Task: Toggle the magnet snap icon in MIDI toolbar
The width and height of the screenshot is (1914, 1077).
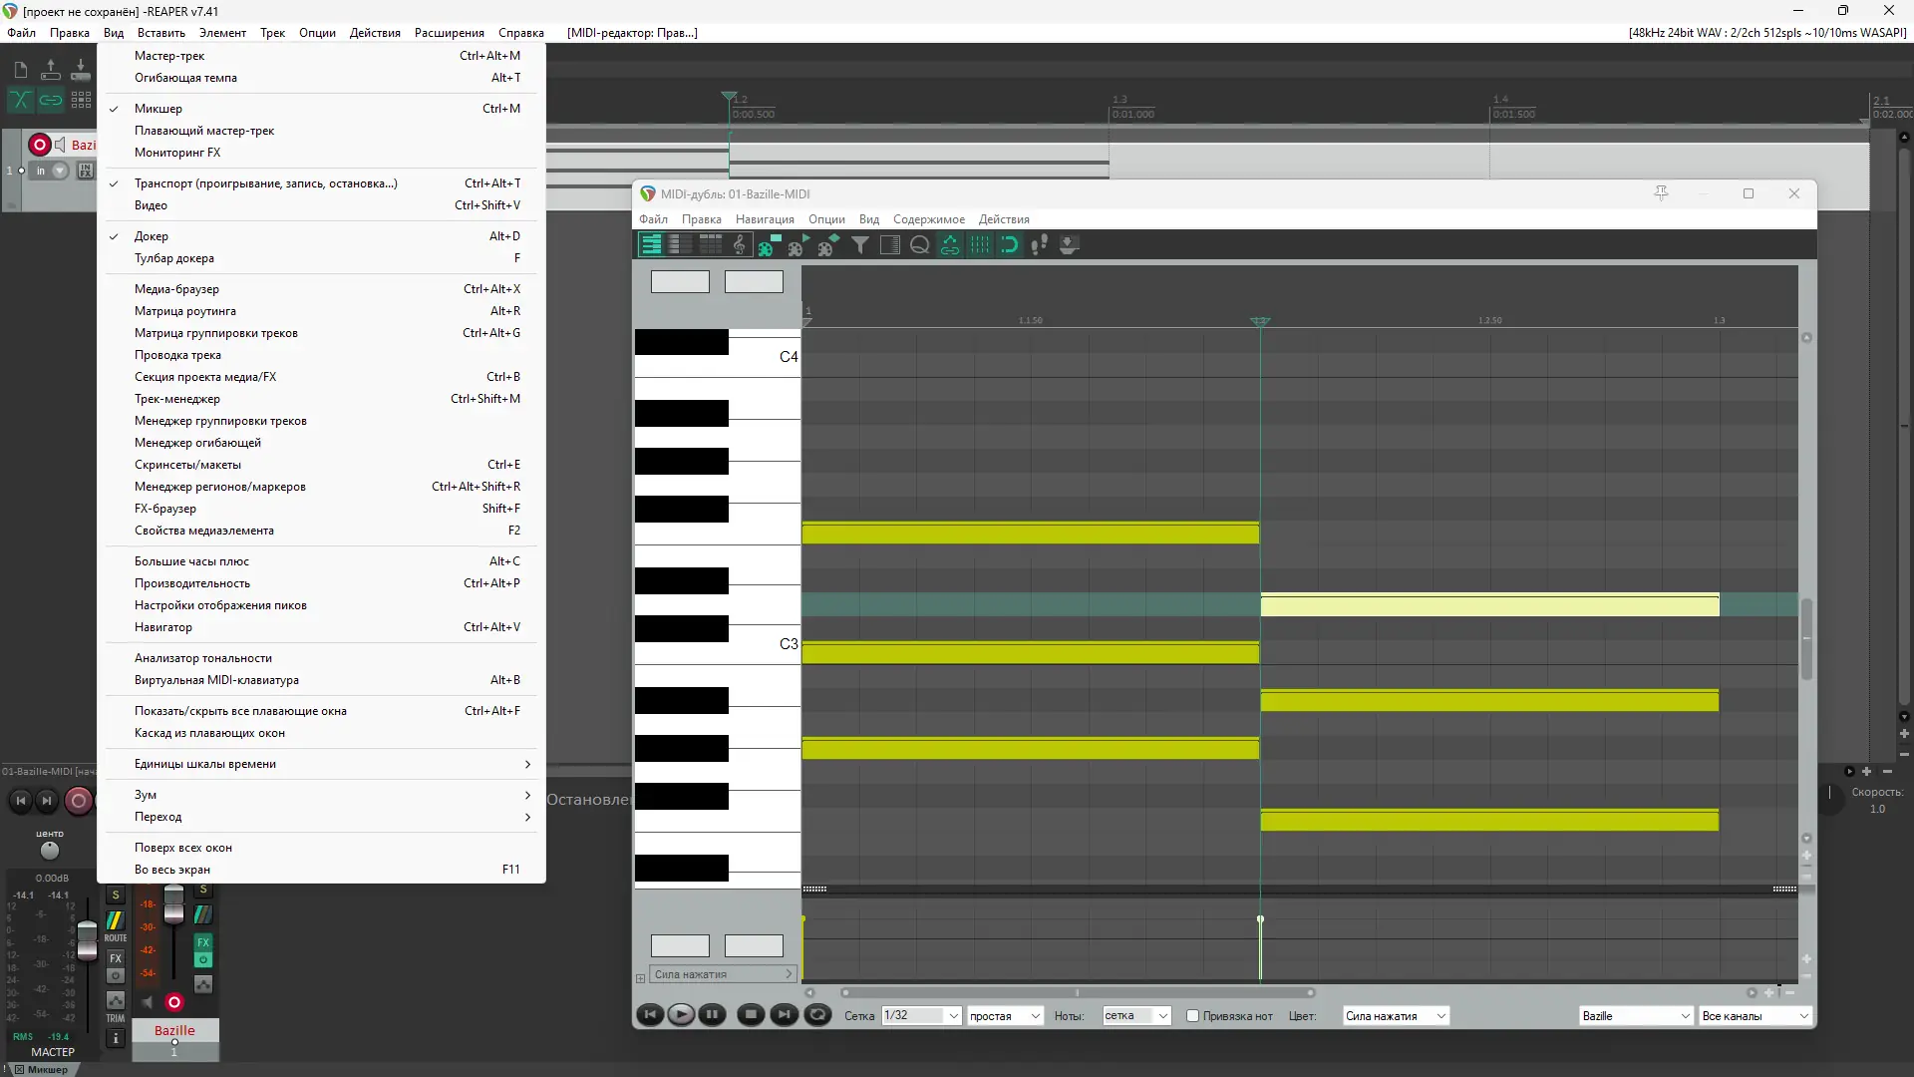Action: pyautogui.click(x=1009, y=245)
